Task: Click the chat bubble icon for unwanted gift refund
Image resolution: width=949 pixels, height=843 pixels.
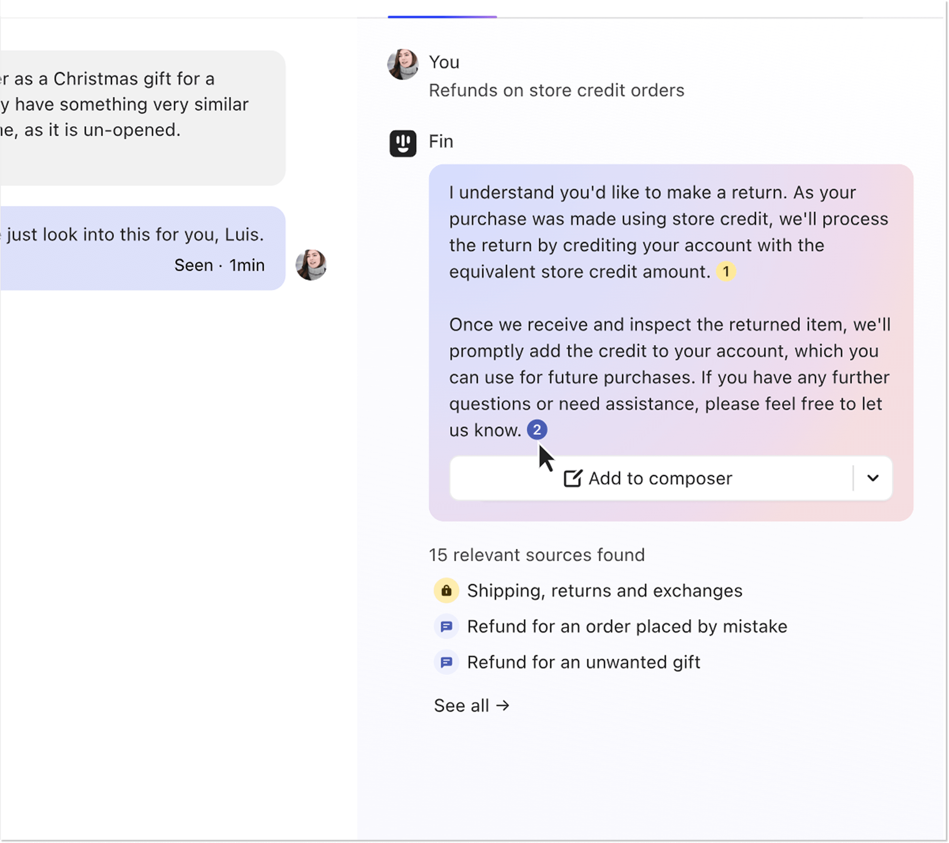Action: [446, 662]
